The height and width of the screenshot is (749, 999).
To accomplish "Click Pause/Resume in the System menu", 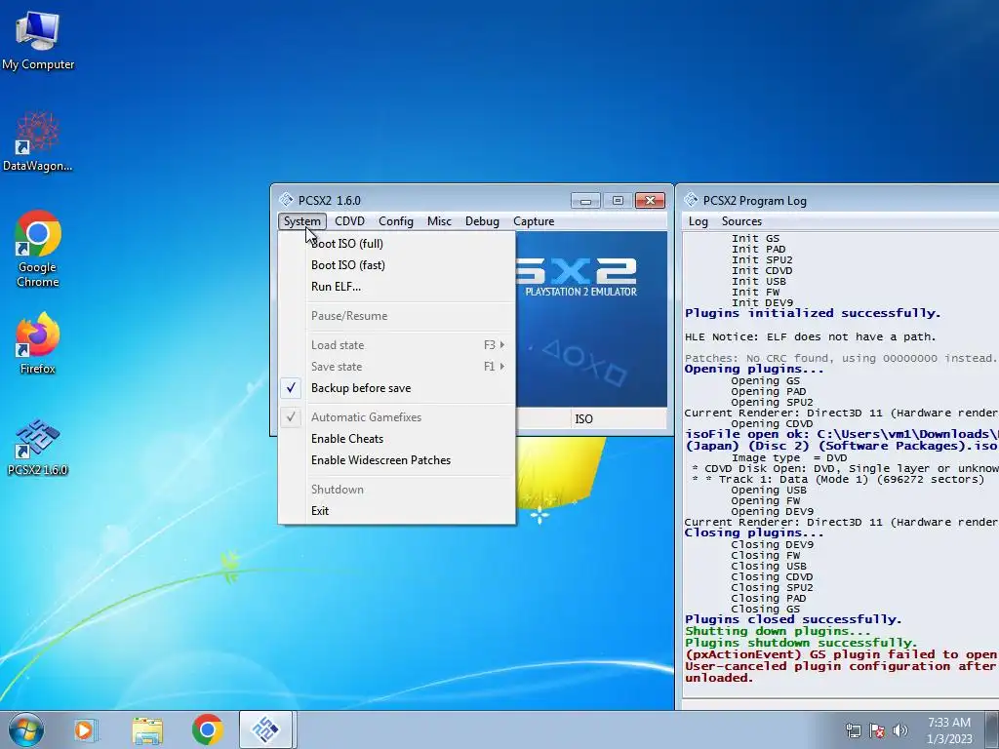I will click(396, 316).
